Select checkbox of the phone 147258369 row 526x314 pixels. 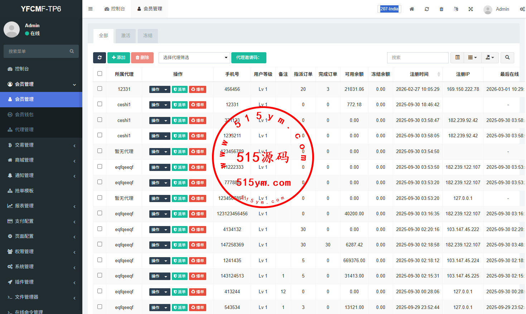point(100,244)
